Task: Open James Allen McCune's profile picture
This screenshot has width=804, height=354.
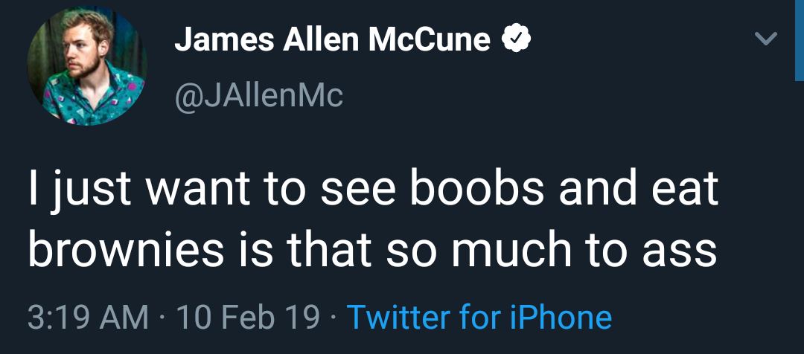Action: 87,66
